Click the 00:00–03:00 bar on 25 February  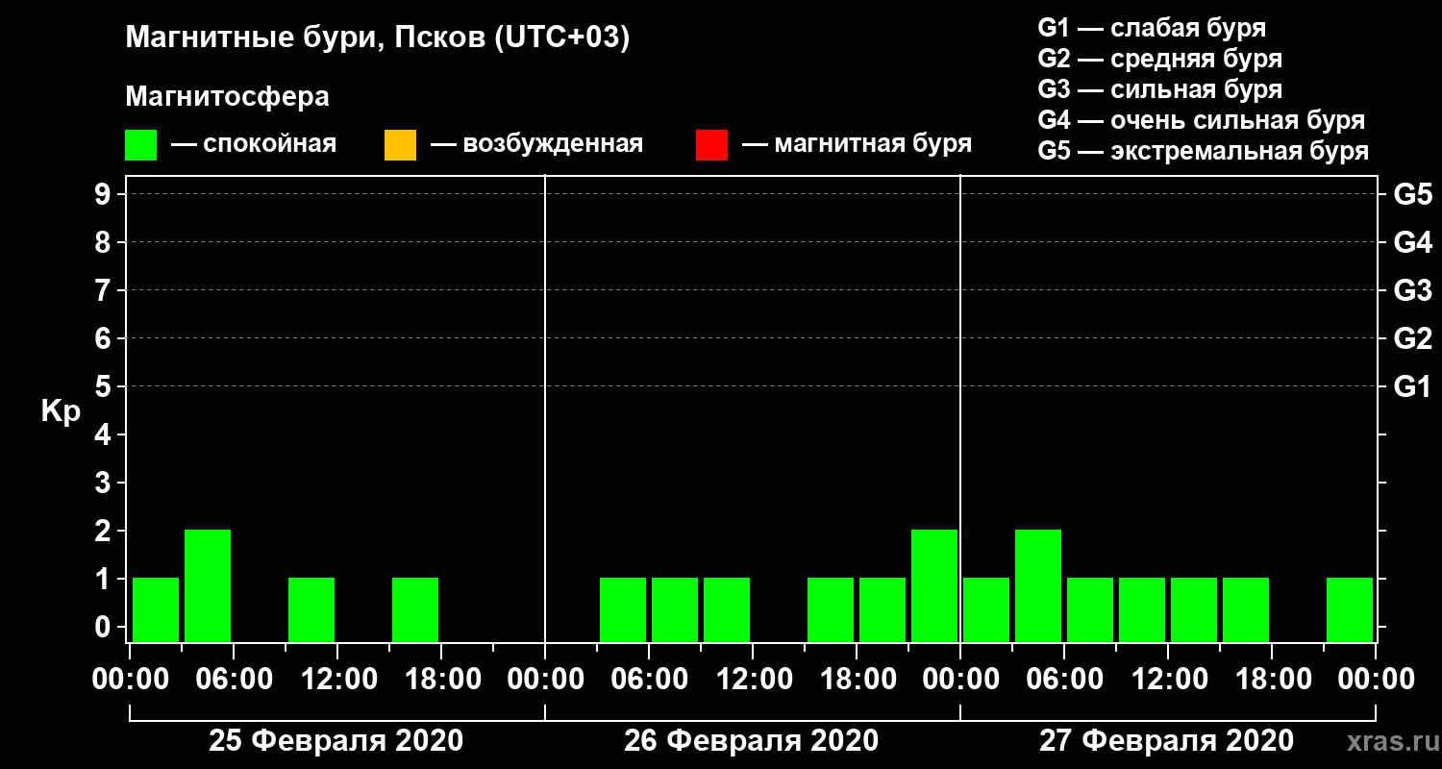156,609
